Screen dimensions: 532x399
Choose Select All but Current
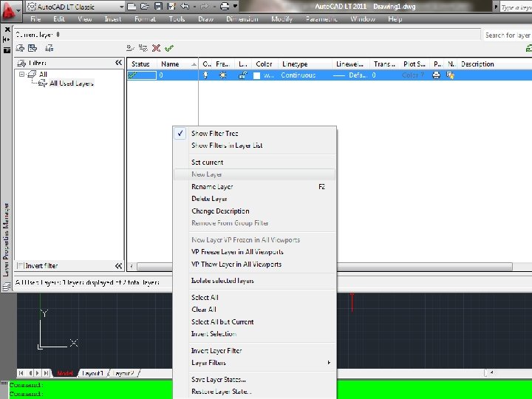(254, 322)
